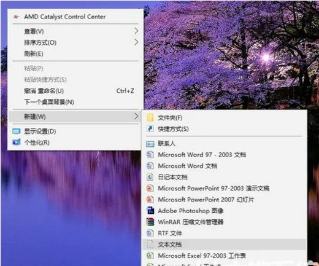Create Microsoft PowerPoint 97-2003 演示文稿
Image resolution: width=319 pixels, height=266 pixels.
[x=224, y=188]
